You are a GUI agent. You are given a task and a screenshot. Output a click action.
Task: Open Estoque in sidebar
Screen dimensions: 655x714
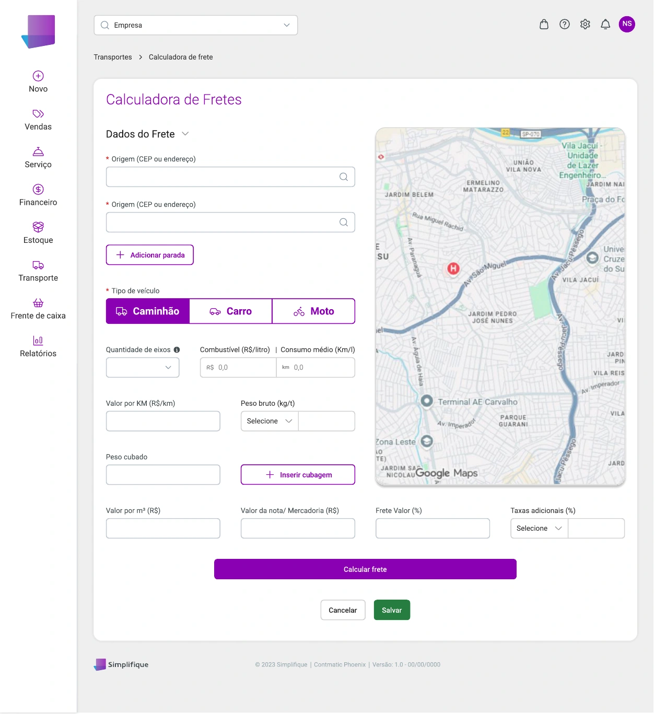click(38, 233)
